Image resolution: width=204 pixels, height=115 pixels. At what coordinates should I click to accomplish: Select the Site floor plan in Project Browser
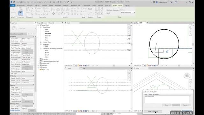click(x=47, y=38)
